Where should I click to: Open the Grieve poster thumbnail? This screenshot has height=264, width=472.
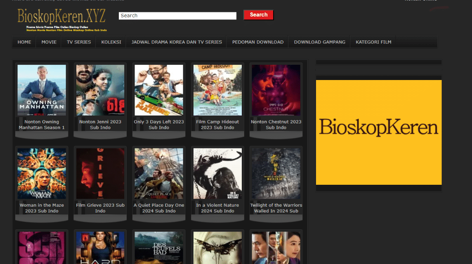coord(100,173)
